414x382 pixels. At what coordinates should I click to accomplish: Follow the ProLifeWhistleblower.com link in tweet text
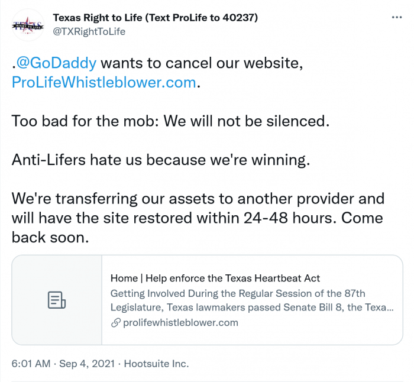(x=103, y=82)
